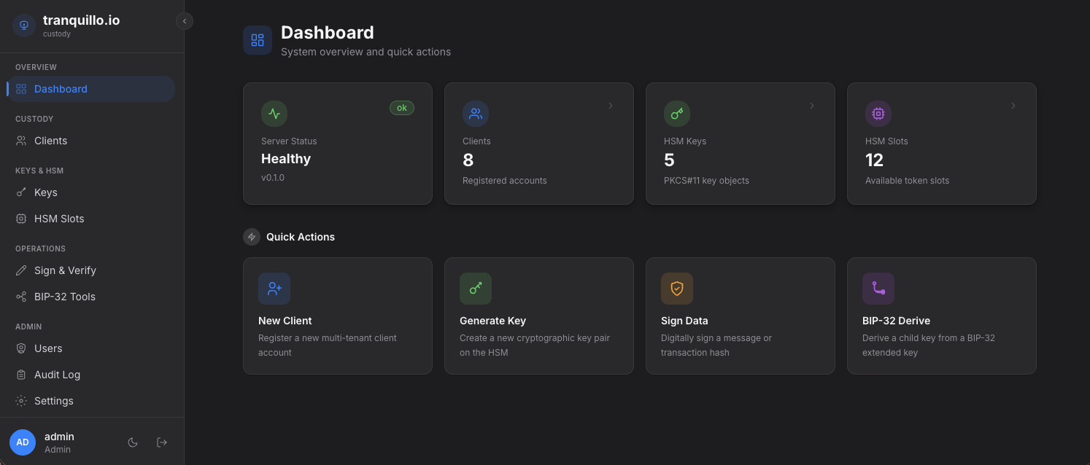Click the HSM Slots chip icon

(878, 114)
